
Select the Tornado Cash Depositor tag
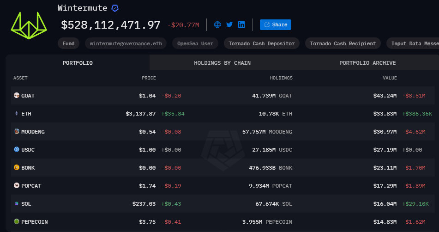pyautogui.click(x=262, y=43)
